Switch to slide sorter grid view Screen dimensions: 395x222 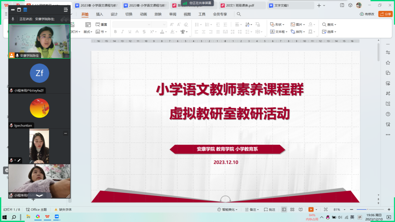292,210
